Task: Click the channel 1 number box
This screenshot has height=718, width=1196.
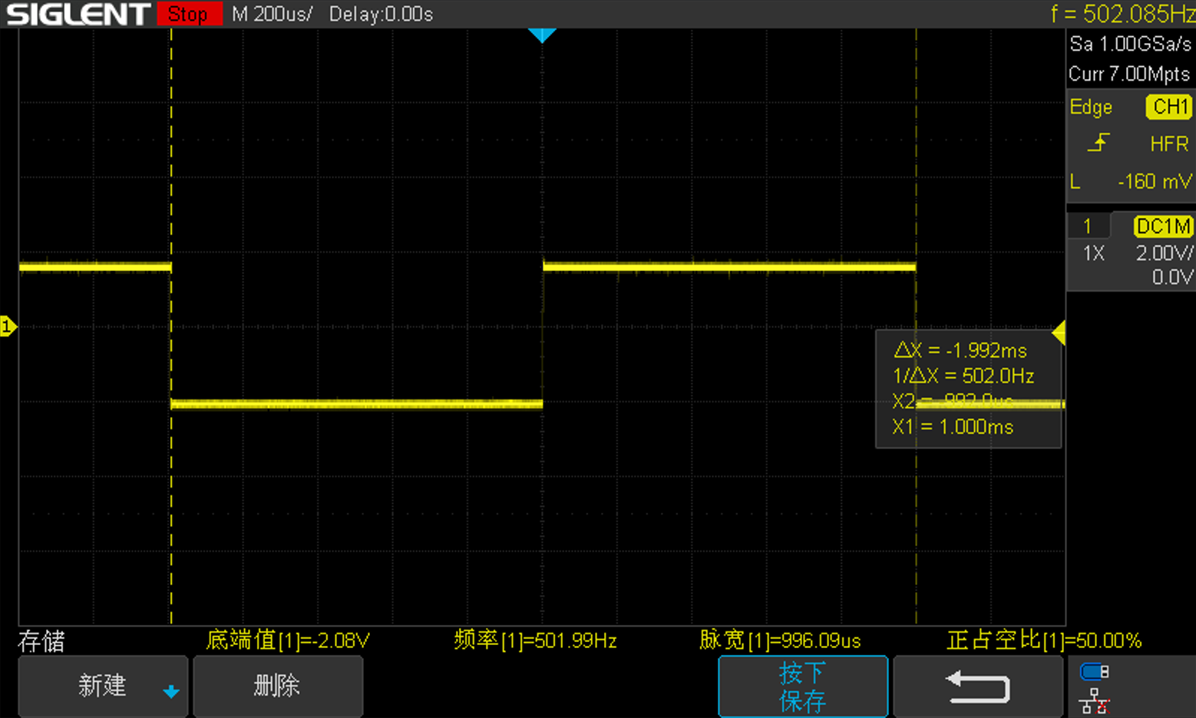Action: coord(1087,226)
